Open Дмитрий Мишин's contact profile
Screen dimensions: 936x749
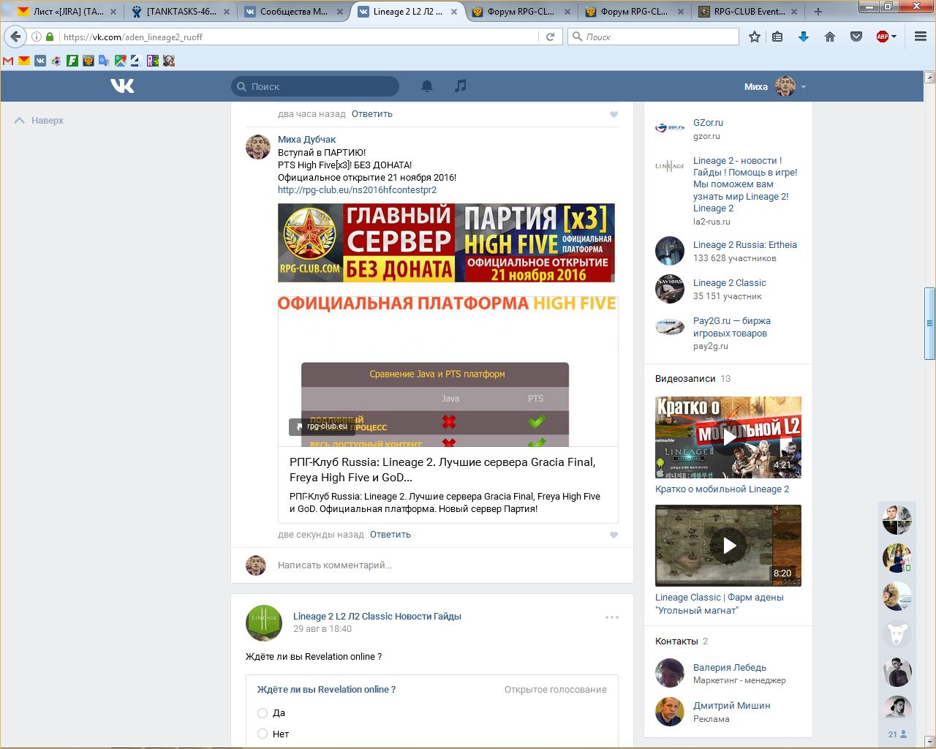point(731,706)
